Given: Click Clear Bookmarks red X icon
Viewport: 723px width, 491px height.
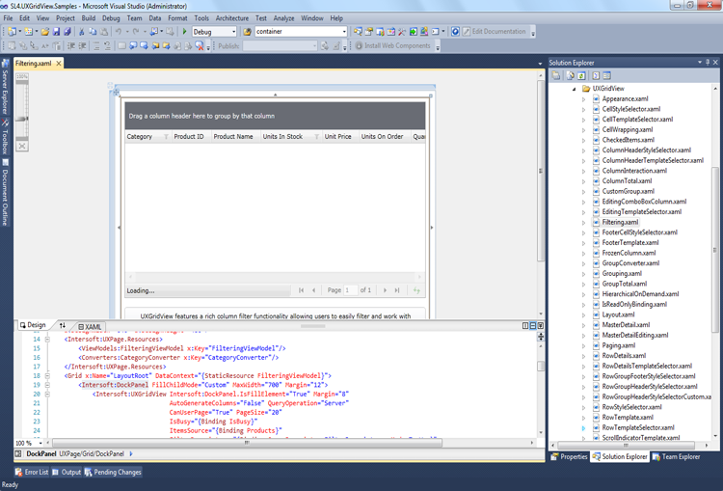Looking at the screenshot, I should click(200, 45).
